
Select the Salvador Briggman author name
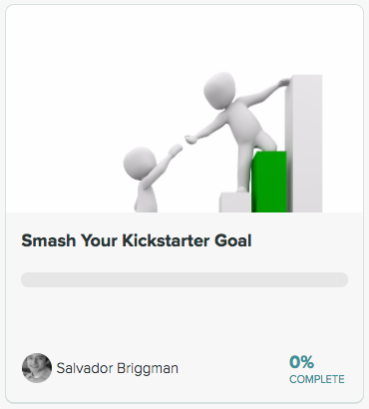[x=118, y=368]
